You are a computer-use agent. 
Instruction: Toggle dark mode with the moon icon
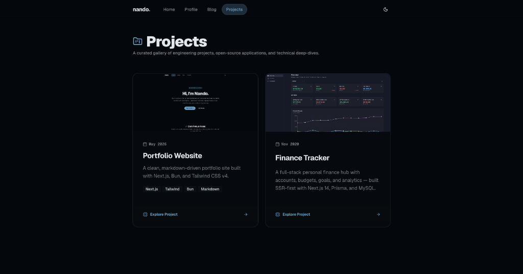386,9
